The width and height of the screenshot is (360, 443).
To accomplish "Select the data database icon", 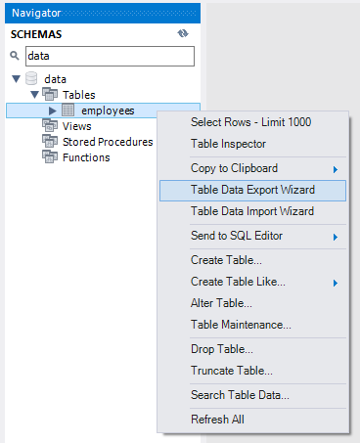I will click(x=31, y=78).
